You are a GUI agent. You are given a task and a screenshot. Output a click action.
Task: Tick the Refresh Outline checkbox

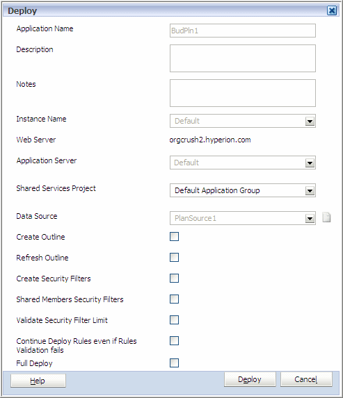pyautogui.click(x=174, y=258)
